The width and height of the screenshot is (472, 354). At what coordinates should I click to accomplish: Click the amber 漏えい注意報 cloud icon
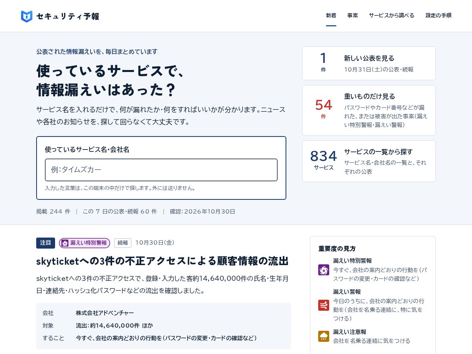click(324, 336)
